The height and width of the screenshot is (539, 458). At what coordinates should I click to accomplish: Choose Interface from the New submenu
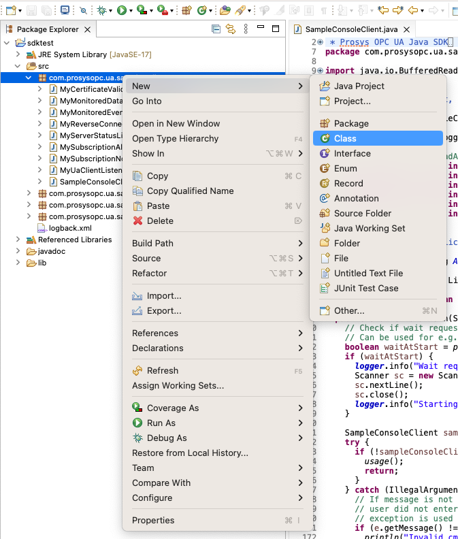tap(352, 153)
